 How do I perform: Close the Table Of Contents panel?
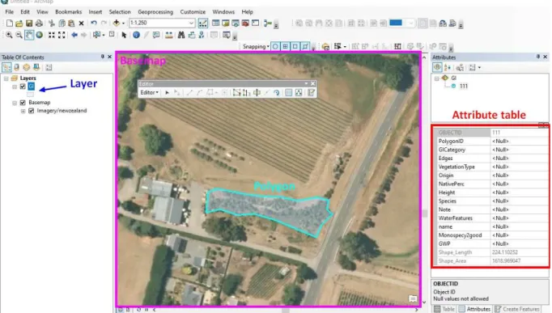[109, 57]
